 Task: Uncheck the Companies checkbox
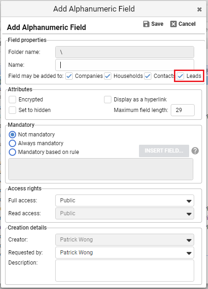click(69, 76)
